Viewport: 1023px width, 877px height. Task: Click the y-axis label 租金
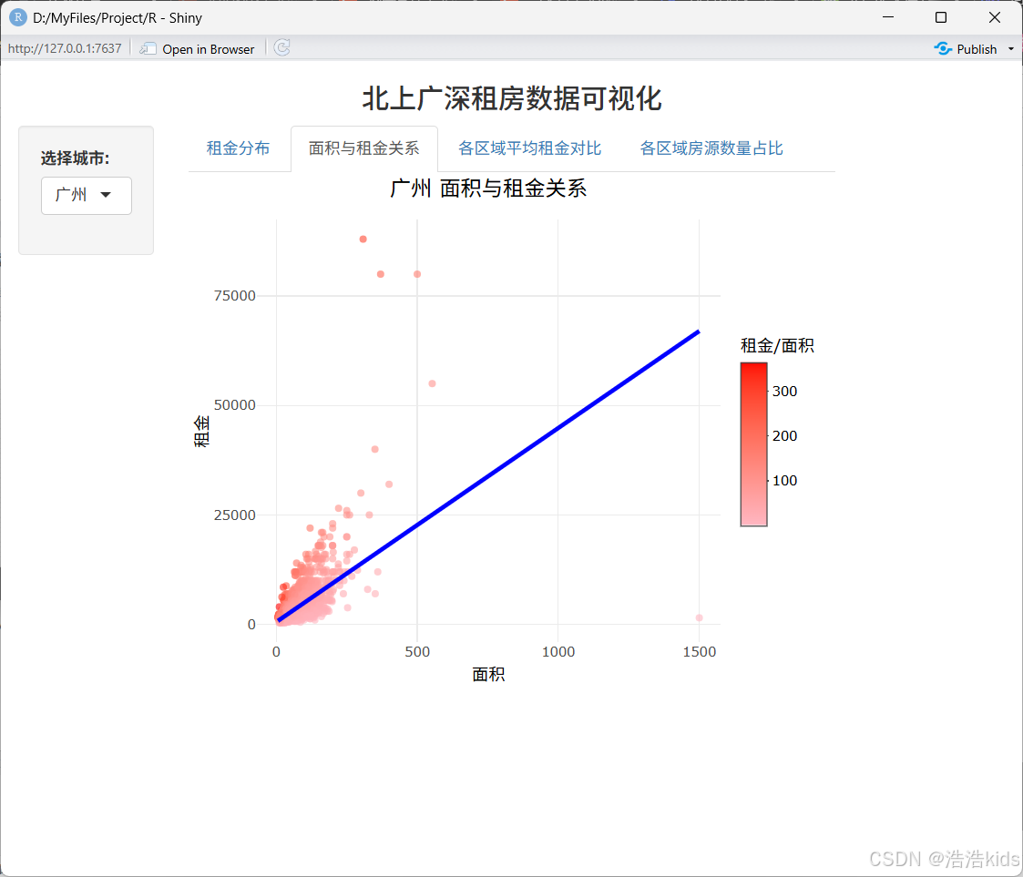point(201,431)
